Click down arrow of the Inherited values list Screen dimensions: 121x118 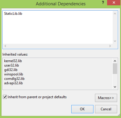click(115, 87)
